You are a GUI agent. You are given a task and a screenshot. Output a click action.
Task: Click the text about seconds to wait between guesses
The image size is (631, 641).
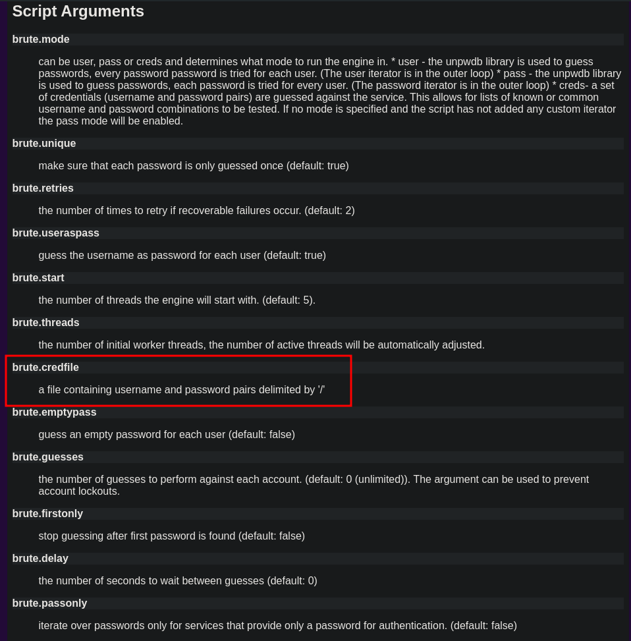(x=178, y=581)
